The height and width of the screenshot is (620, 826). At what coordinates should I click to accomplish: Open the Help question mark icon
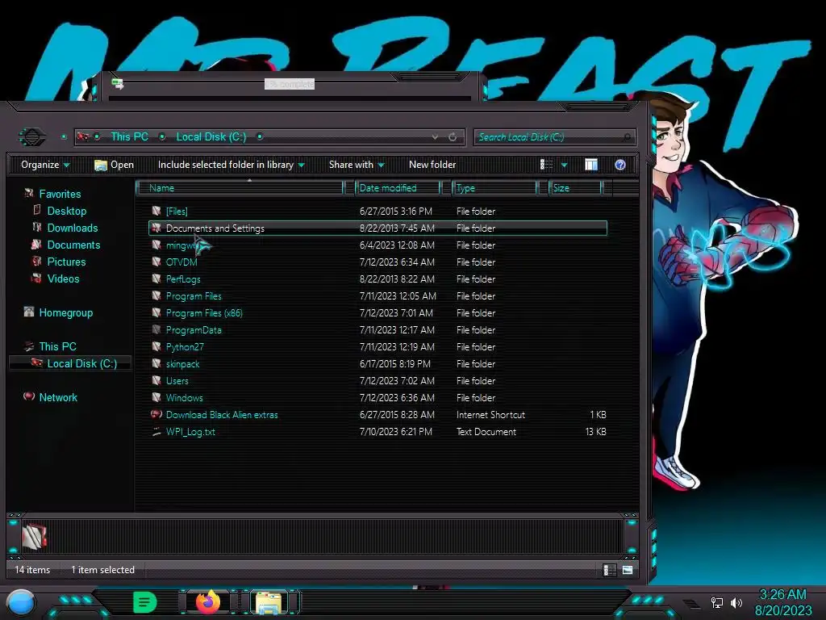point(620,165)
